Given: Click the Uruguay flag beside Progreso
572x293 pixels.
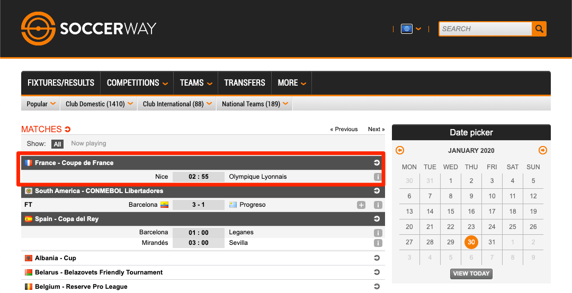Looking at the screenshot, I should 233,205.
